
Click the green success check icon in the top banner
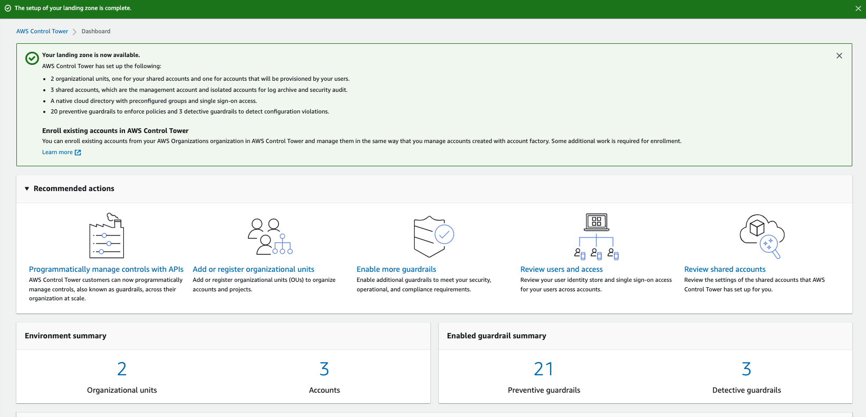coord(8,8)
